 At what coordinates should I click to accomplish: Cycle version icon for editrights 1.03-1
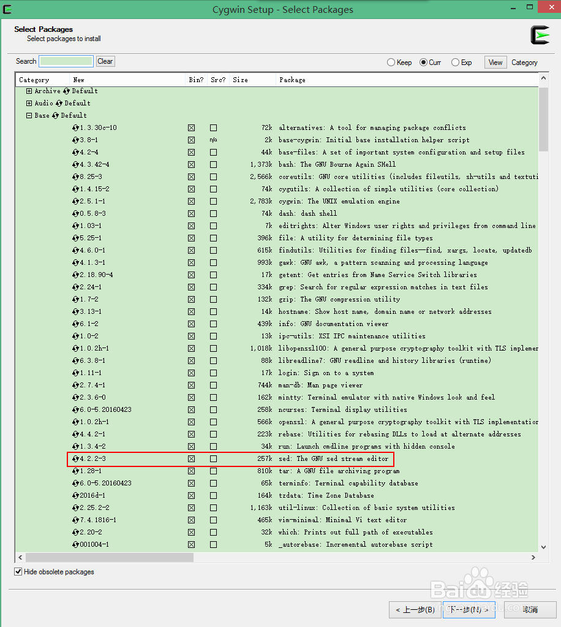(x=75, y=226)
